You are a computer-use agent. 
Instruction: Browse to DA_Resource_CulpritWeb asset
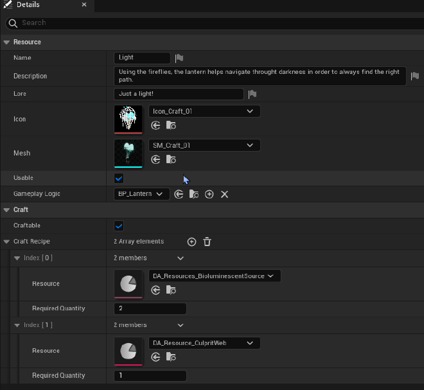point(171,357)
